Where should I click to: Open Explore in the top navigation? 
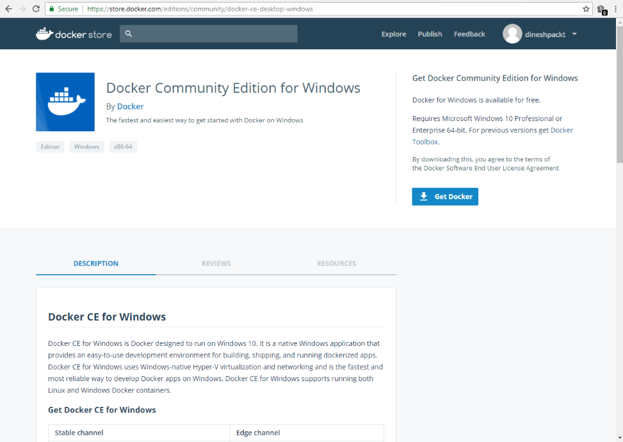(394, 34)
